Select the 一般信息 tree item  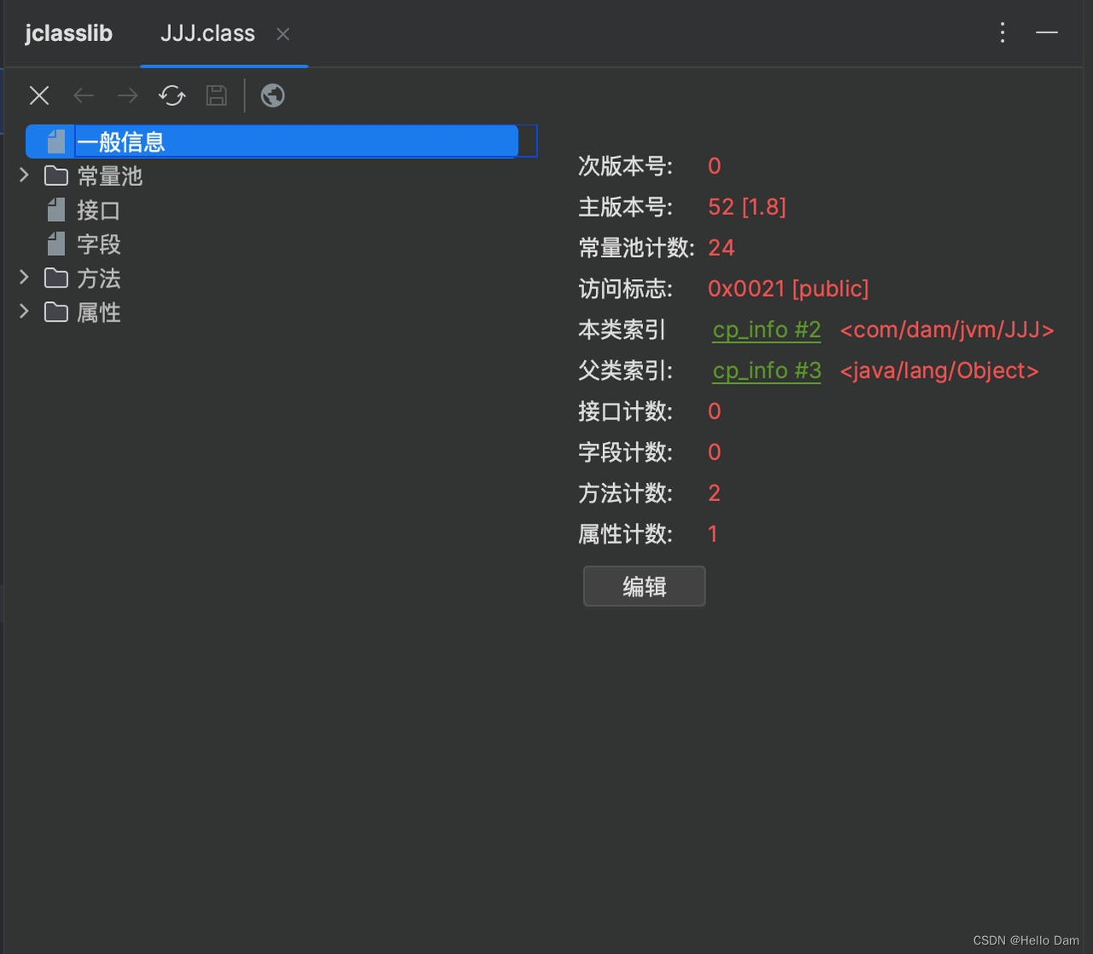point(272,142)
